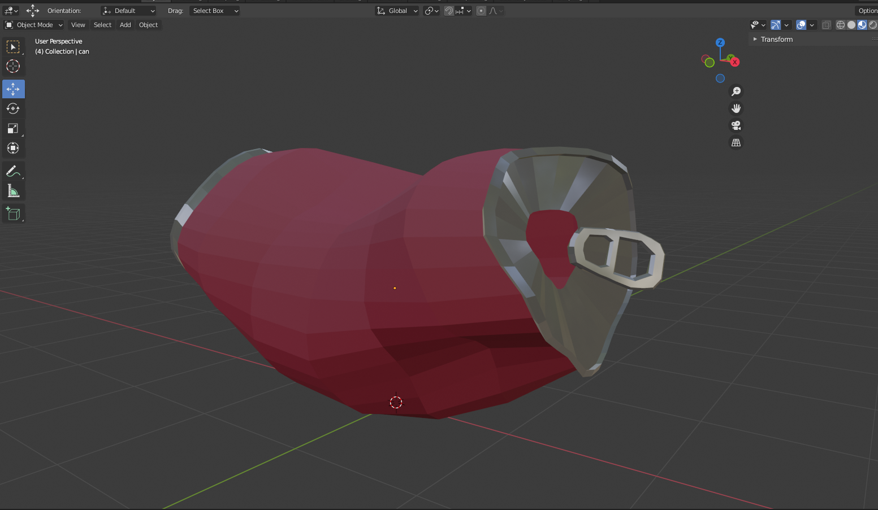This screenshot has height=510, width=878.
Task: Toggle snapping magnet on
Action: click(x=449, y=11)
